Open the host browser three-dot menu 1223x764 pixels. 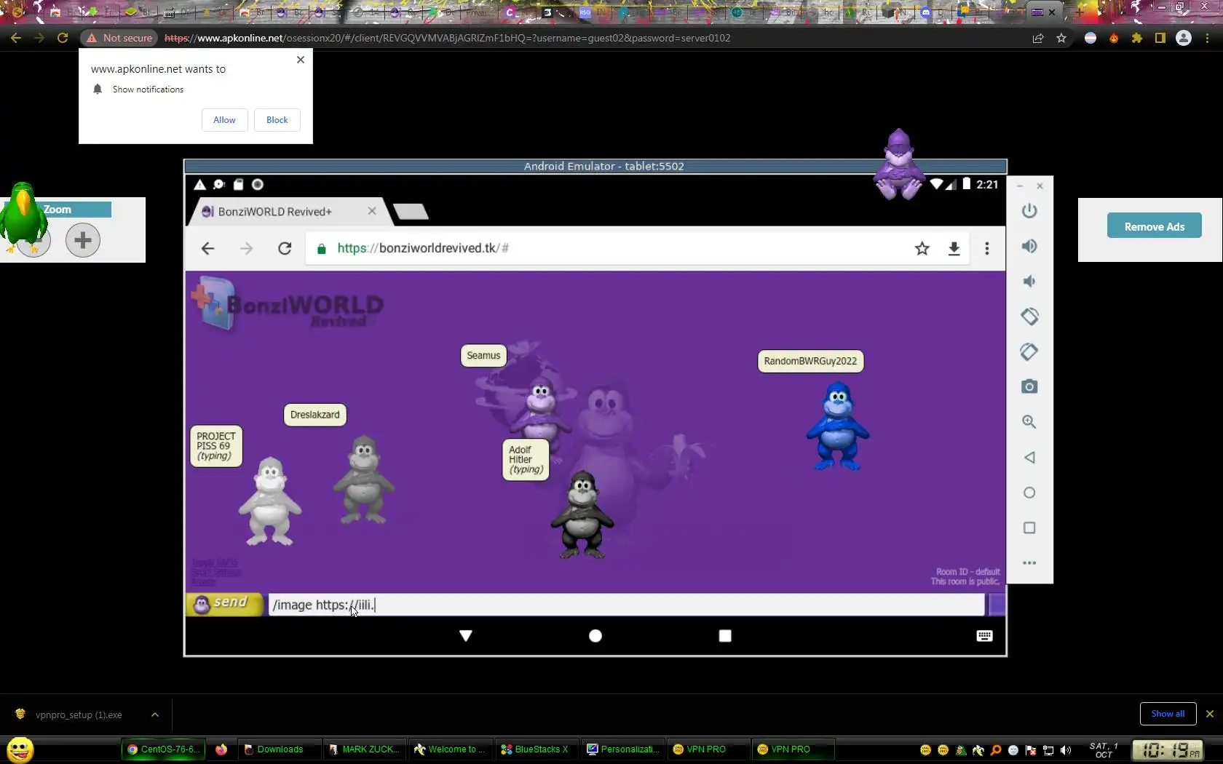click(1207, 38)
